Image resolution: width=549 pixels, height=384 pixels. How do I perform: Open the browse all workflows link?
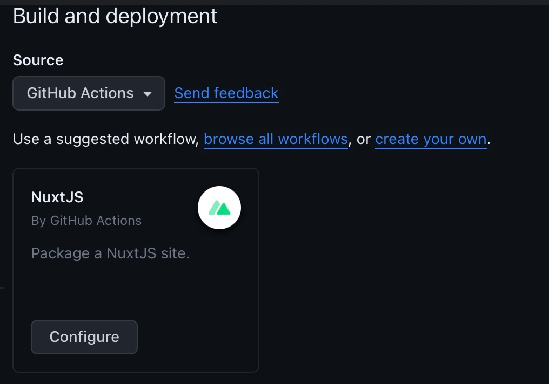tap(276, 139)
